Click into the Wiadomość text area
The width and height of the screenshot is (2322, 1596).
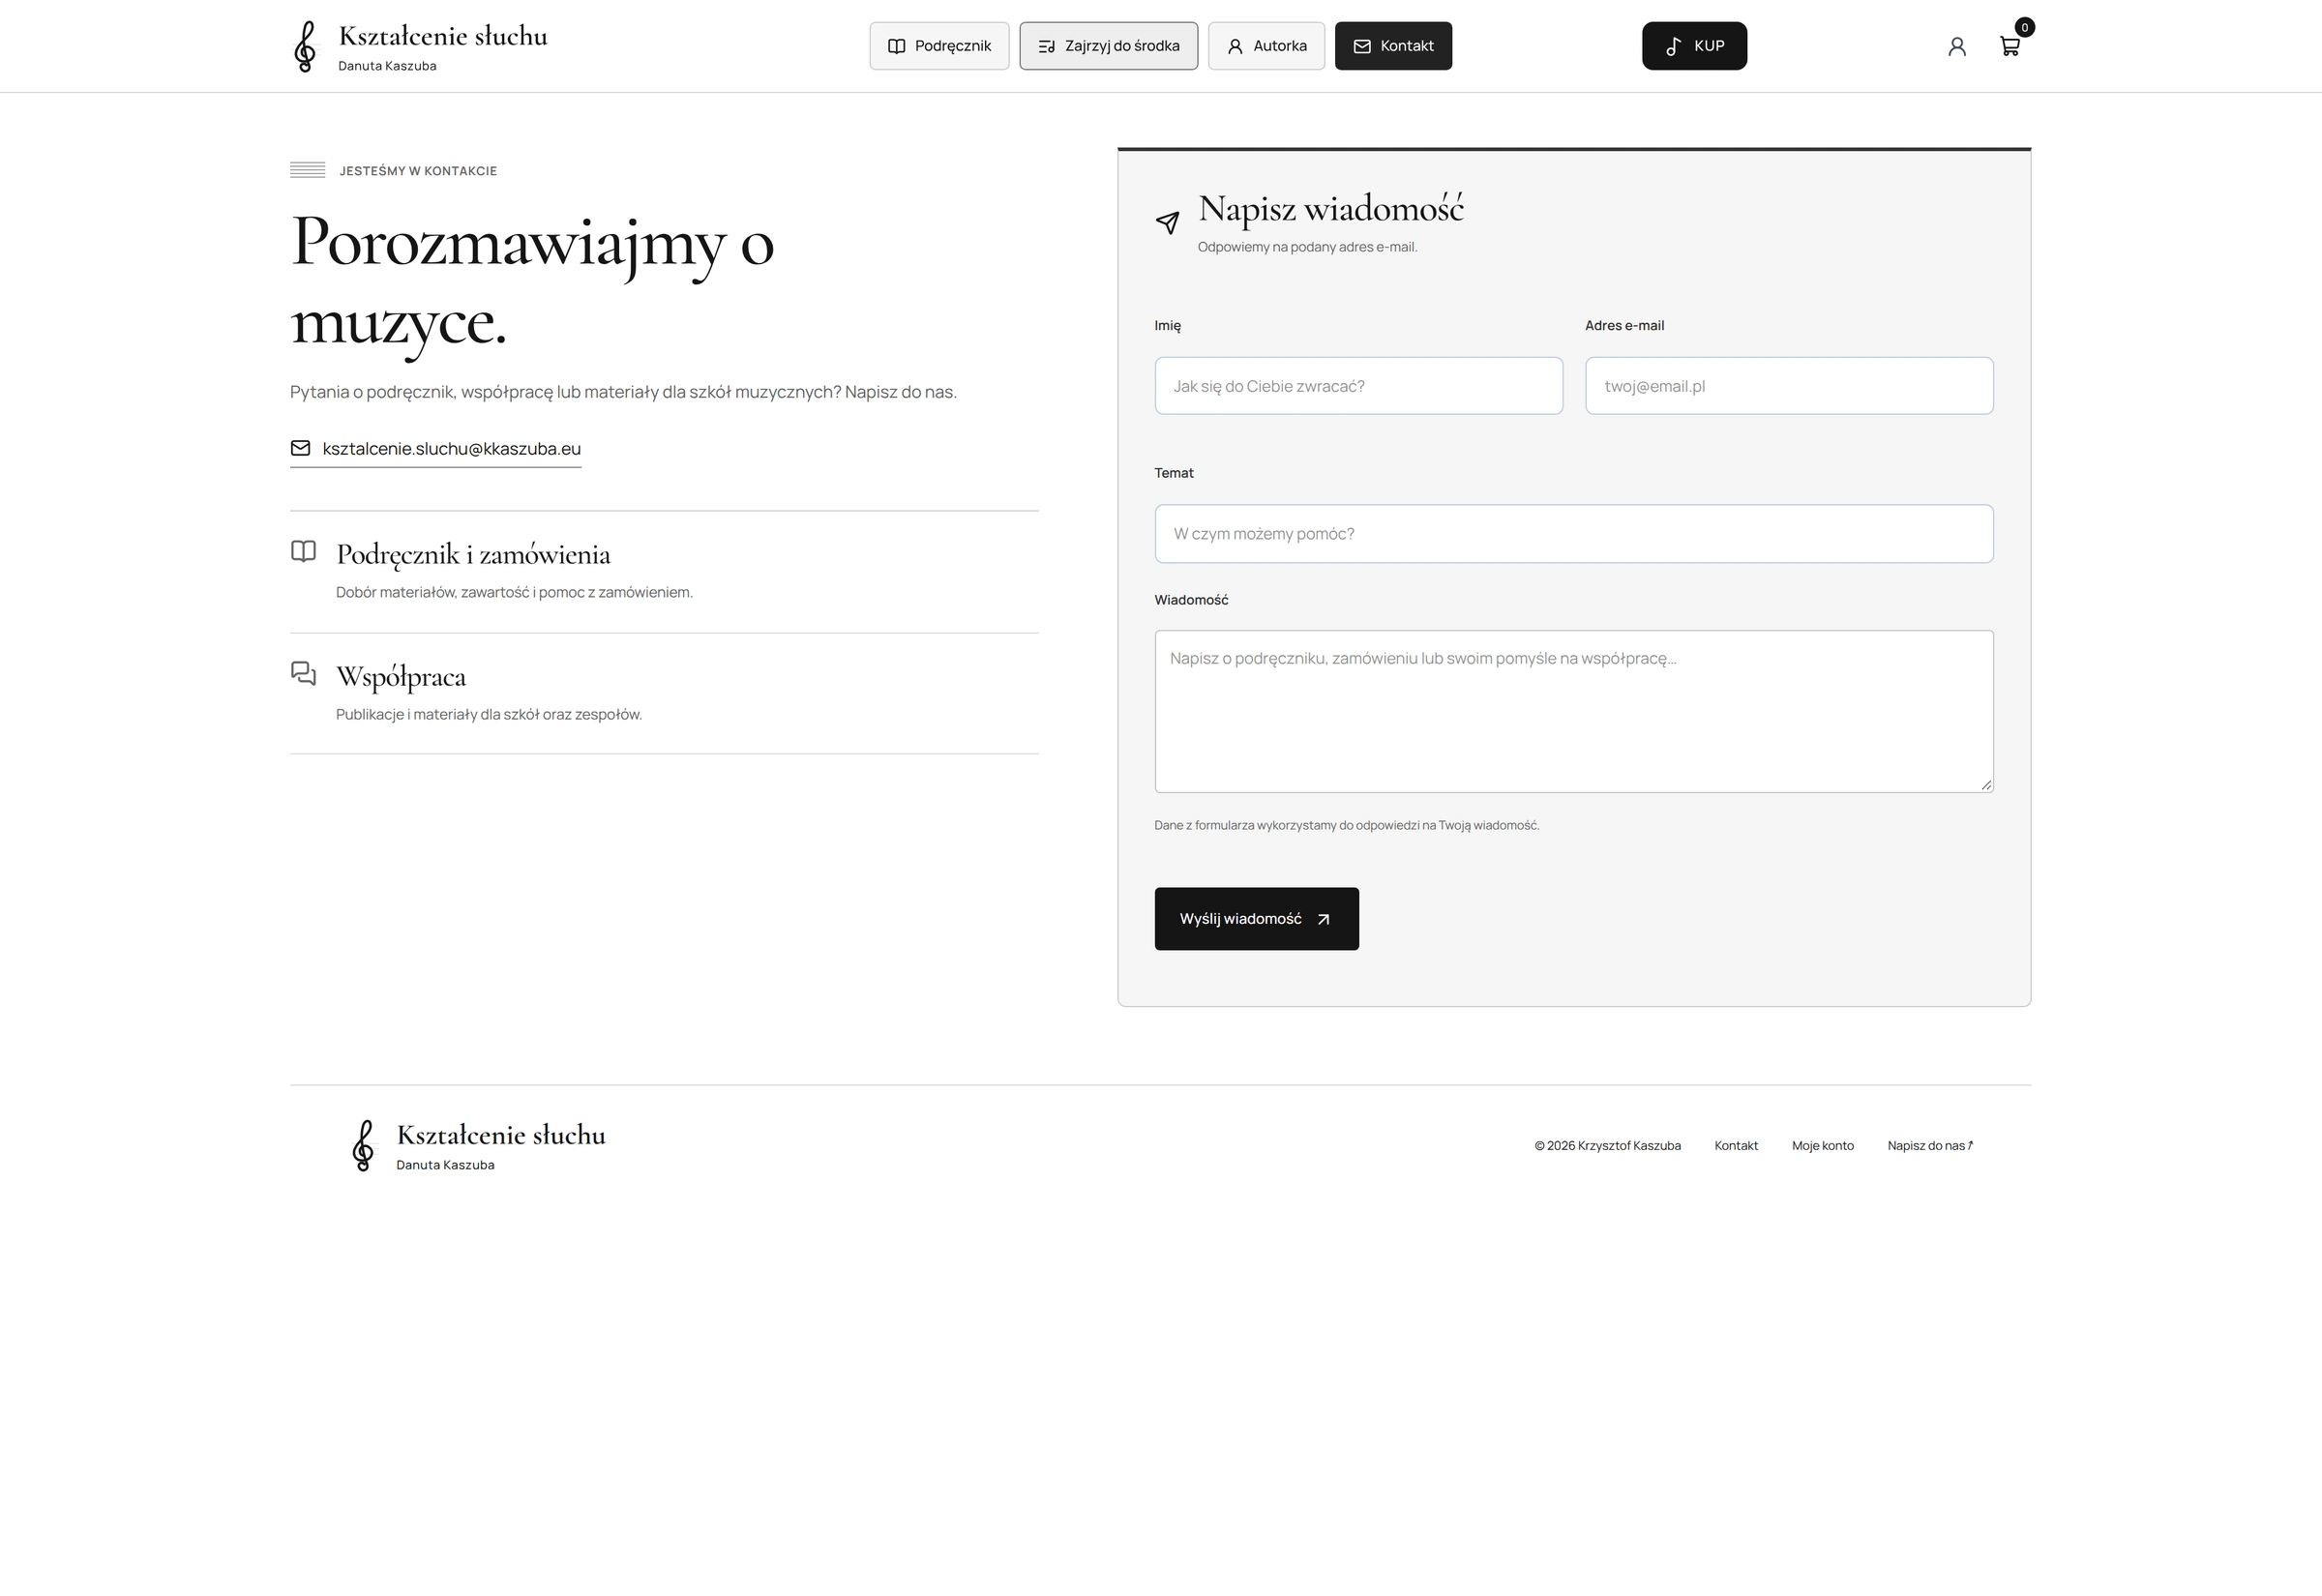point(1574,711)
